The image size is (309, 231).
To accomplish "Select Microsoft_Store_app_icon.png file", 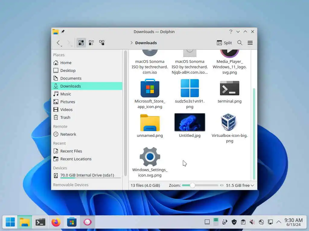I will [150, 94].
